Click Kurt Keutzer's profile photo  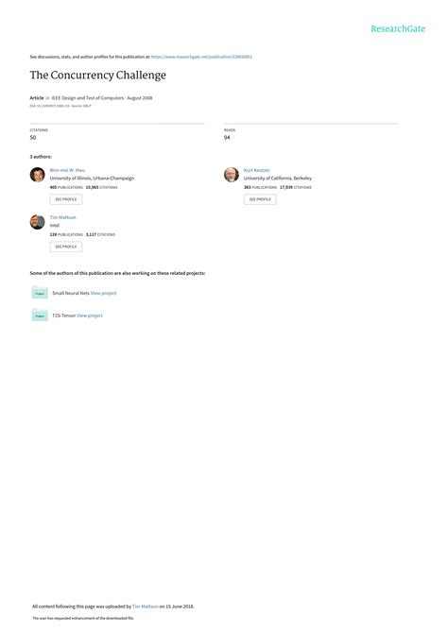pos(232,175)
